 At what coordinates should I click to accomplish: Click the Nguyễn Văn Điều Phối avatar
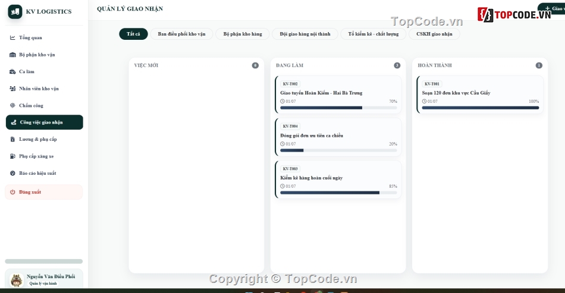(x=16, y=280)
